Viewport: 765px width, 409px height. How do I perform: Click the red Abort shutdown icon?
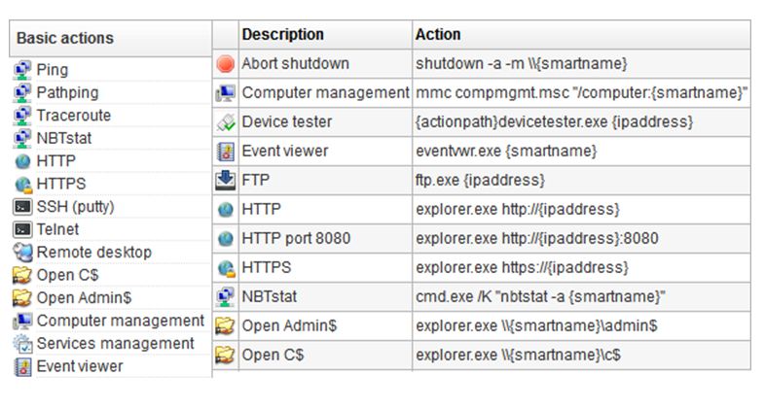point(226,64)
